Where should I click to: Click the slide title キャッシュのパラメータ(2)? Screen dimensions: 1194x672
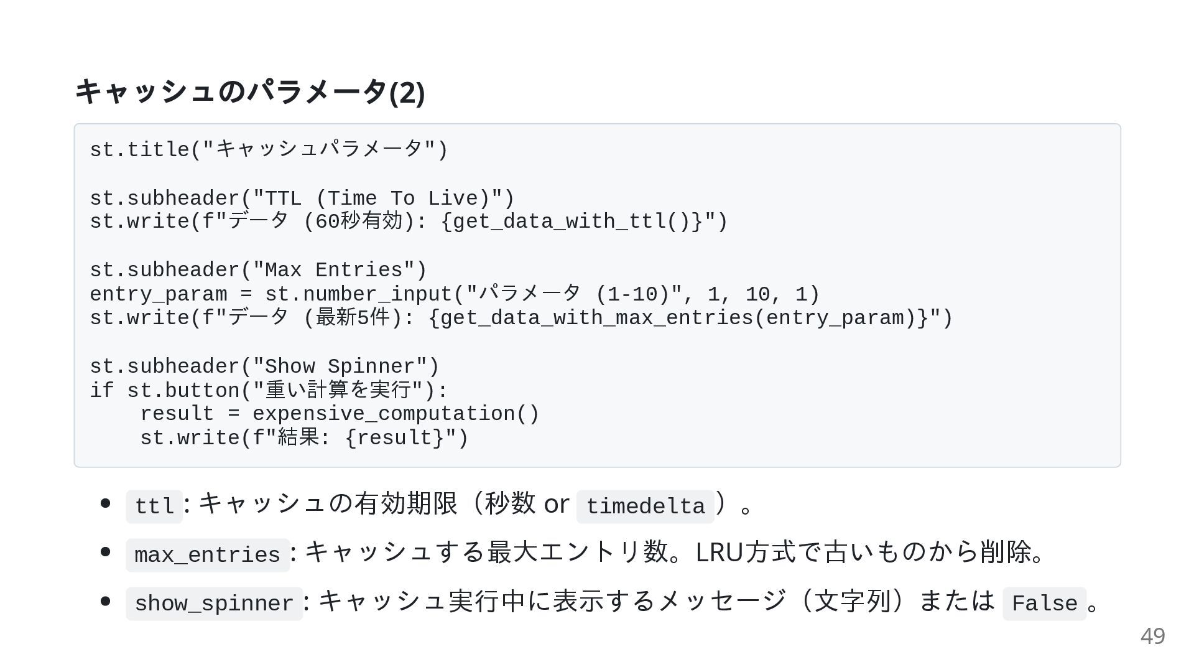[249, 92]
